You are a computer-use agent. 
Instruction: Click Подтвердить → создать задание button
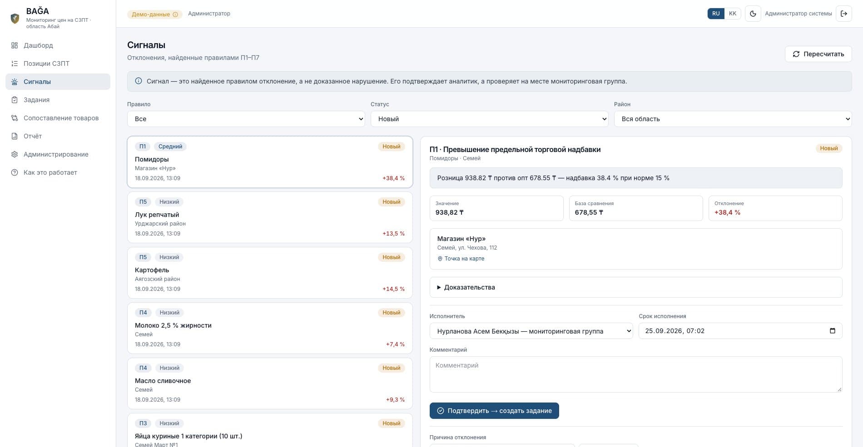[494, 411]
